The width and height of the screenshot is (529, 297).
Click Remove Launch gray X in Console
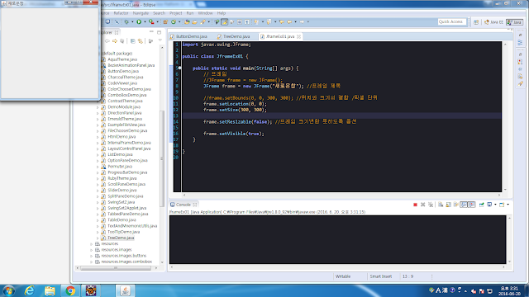(422, 205)
